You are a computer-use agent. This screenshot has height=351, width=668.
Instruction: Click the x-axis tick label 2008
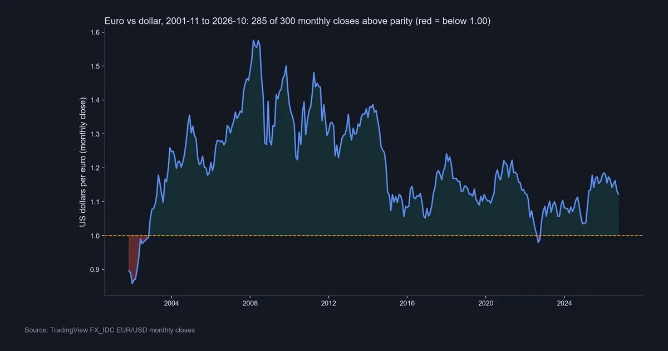[250, 304]
